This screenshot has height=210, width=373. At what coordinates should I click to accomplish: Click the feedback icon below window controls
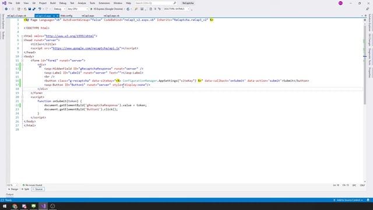point(368,9)
